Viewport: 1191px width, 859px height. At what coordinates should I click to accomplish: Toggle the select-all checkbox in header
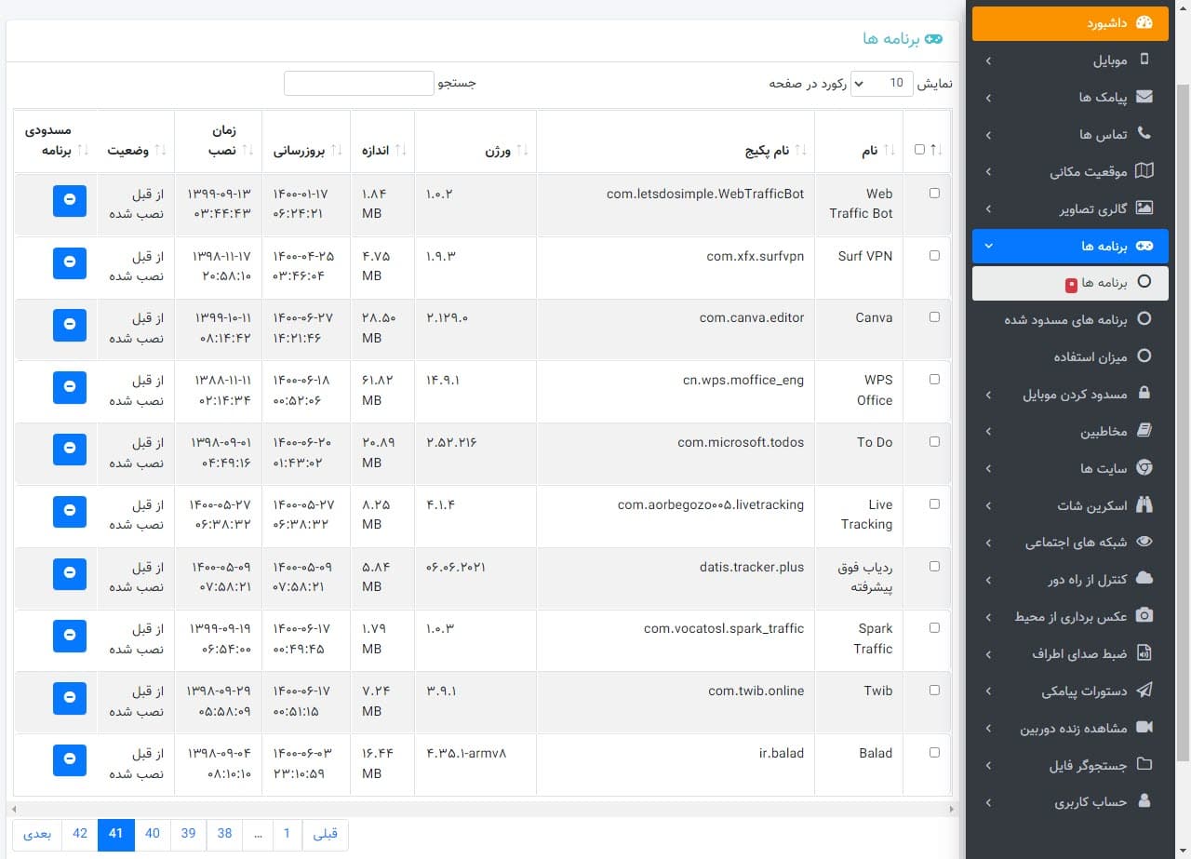pos(919,150)
